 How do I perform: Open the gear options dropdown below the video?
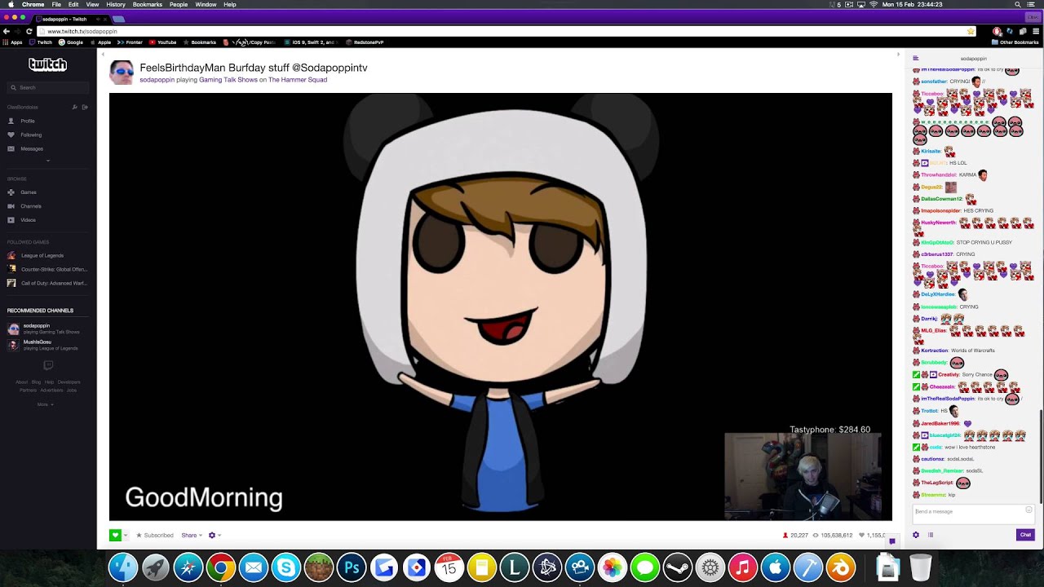pyautogui.click(x=215, y=536)
